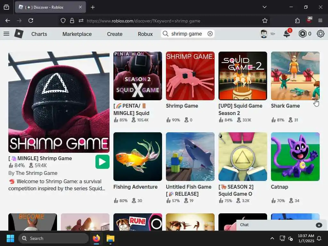
Task: Click the search magnifier icon in Roblox
Action: pos(165,34)
